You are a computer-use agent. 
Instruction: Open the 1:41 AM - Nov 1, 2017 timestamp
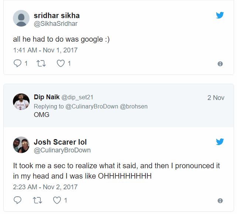[x=45, y=50]
